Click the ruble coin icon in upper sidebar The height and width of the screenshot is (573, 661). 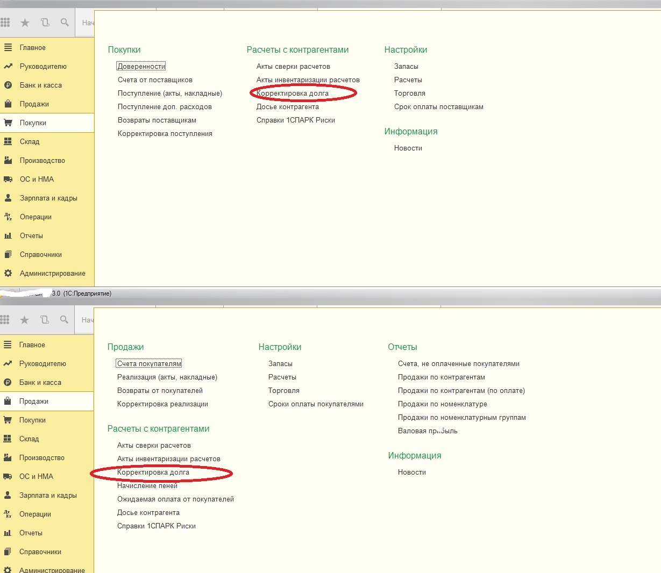pyautogui.click(x=8, y=85)
